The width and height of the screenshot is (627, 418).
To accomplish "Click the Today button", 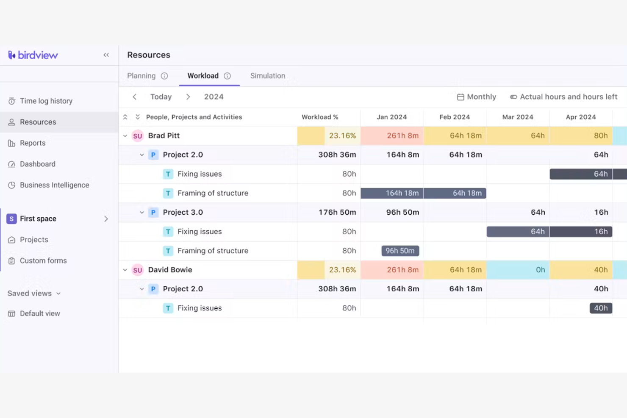I will (x=161, y=97).
